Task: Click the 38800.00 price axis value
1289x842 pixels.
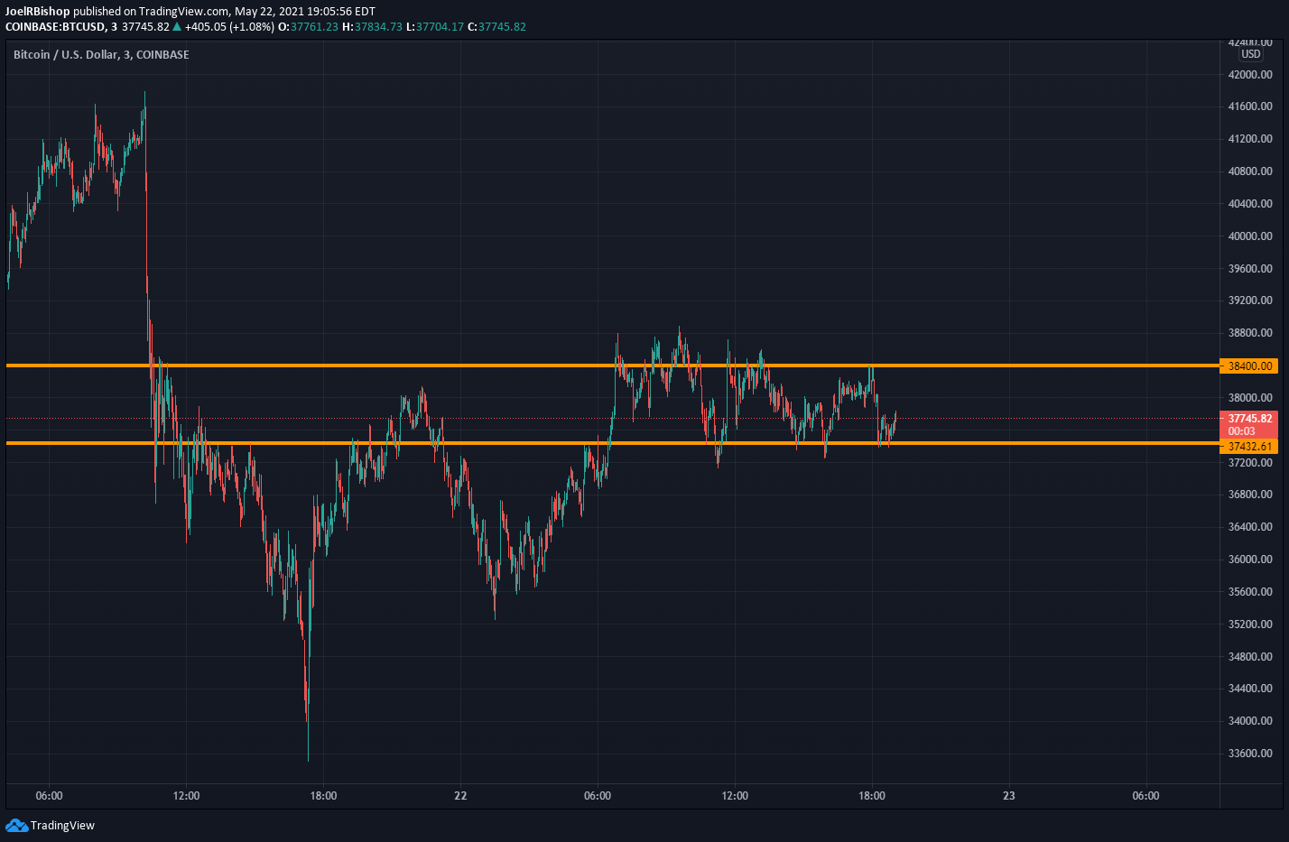Action: (1250, 333)
